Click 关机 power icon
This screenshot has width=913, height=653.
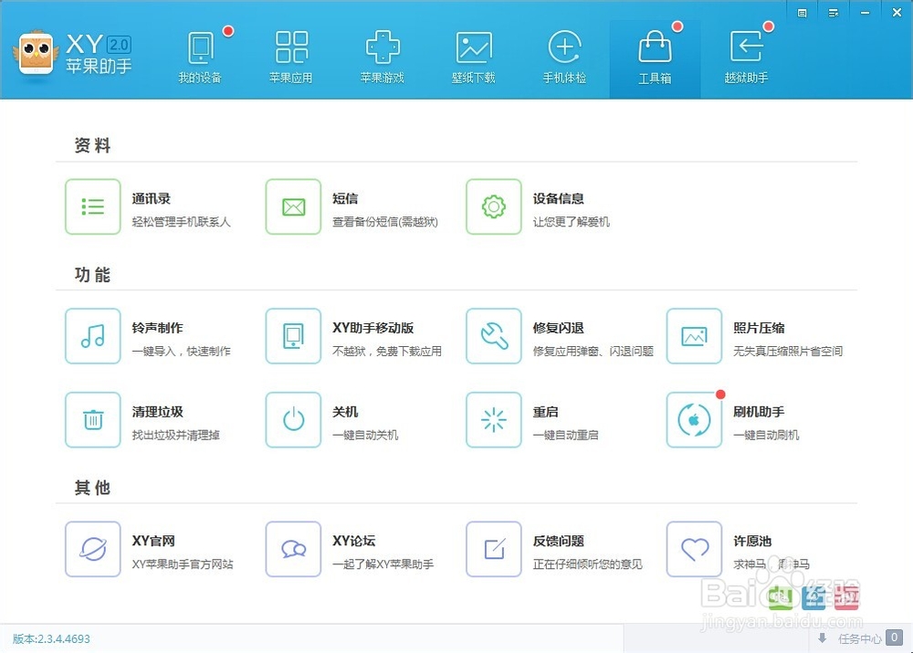pos(293,420)
